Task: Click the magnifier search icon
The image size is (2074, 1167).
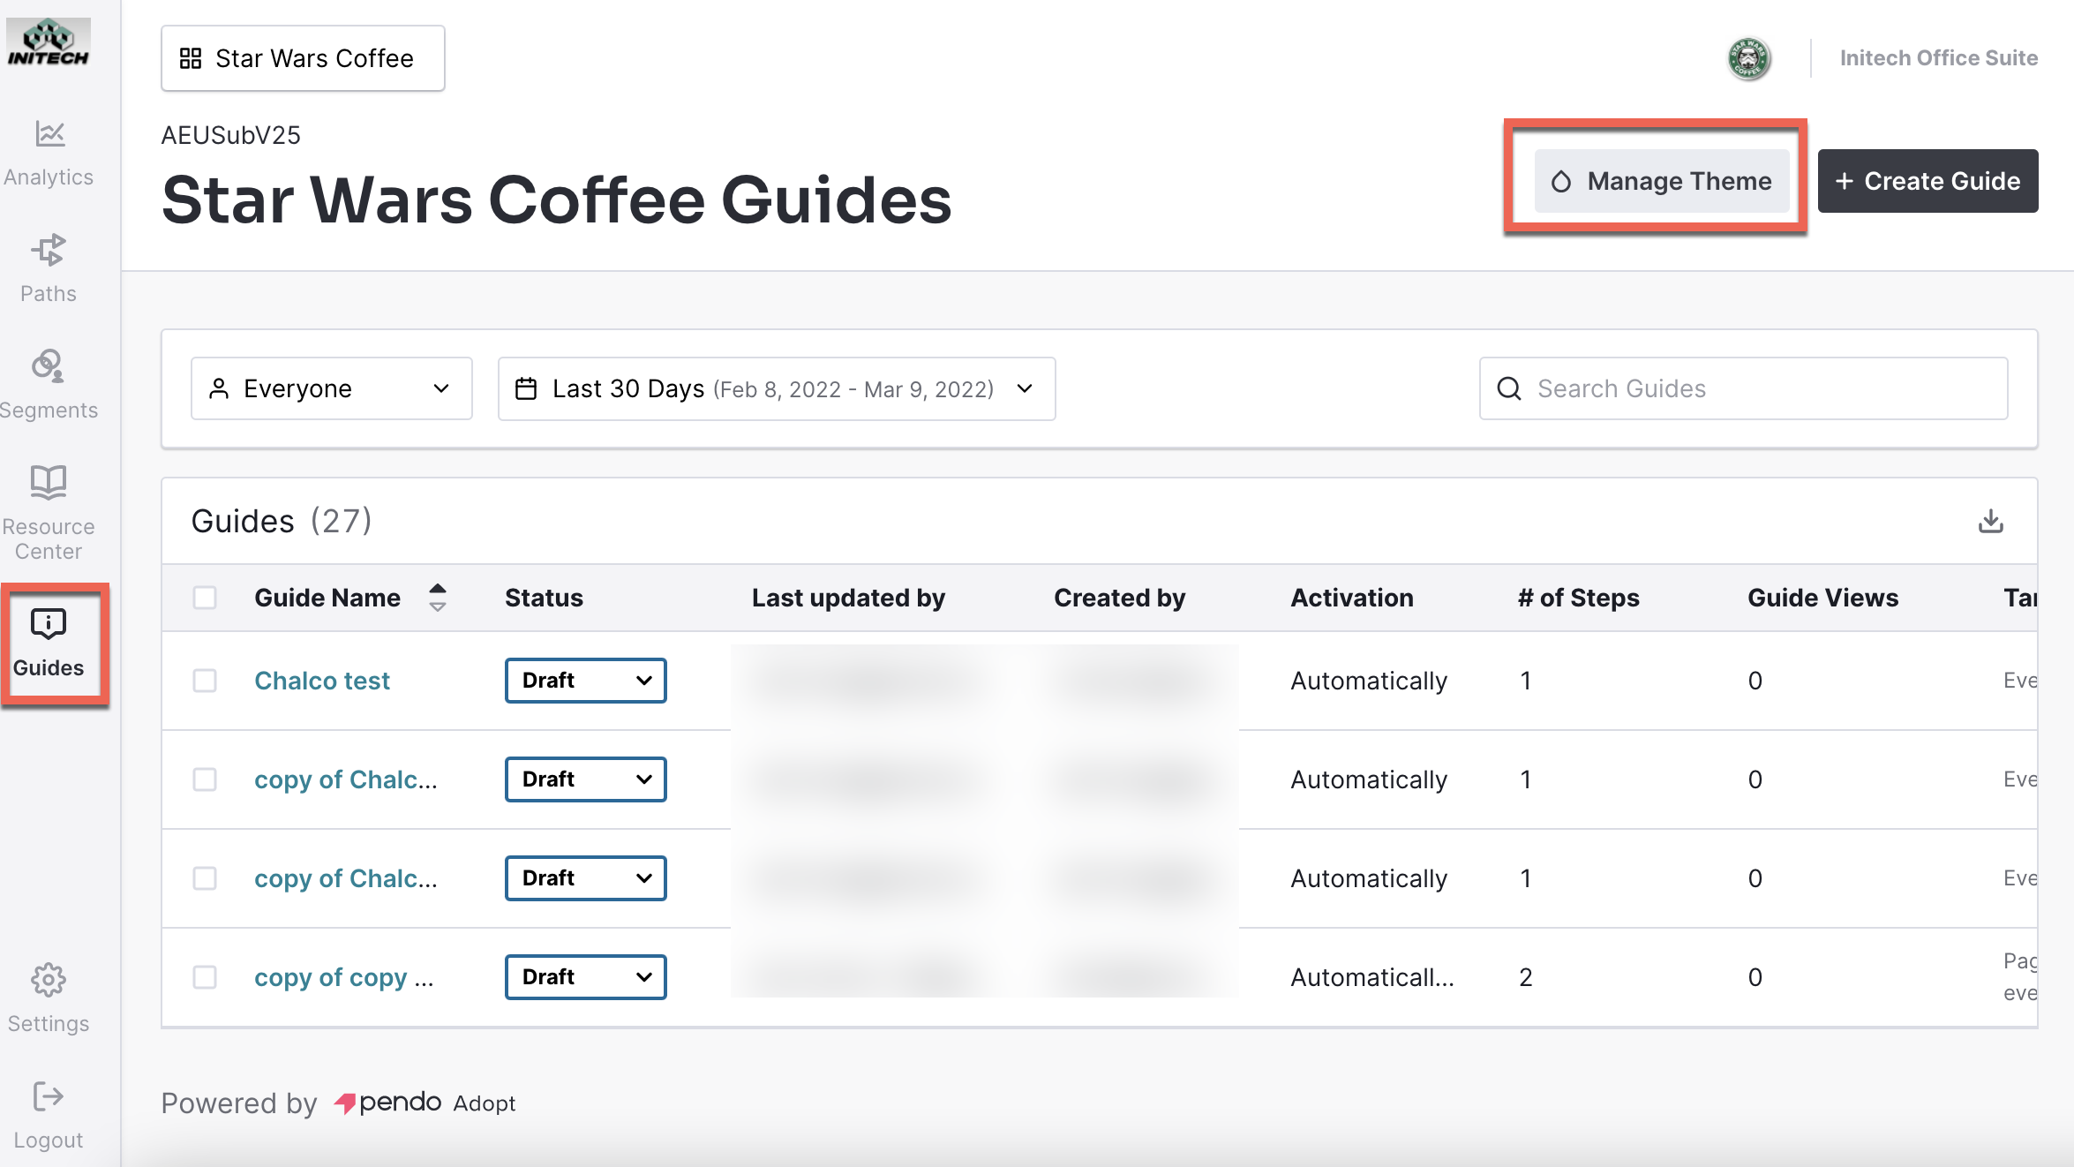Action: point(1509,388)
